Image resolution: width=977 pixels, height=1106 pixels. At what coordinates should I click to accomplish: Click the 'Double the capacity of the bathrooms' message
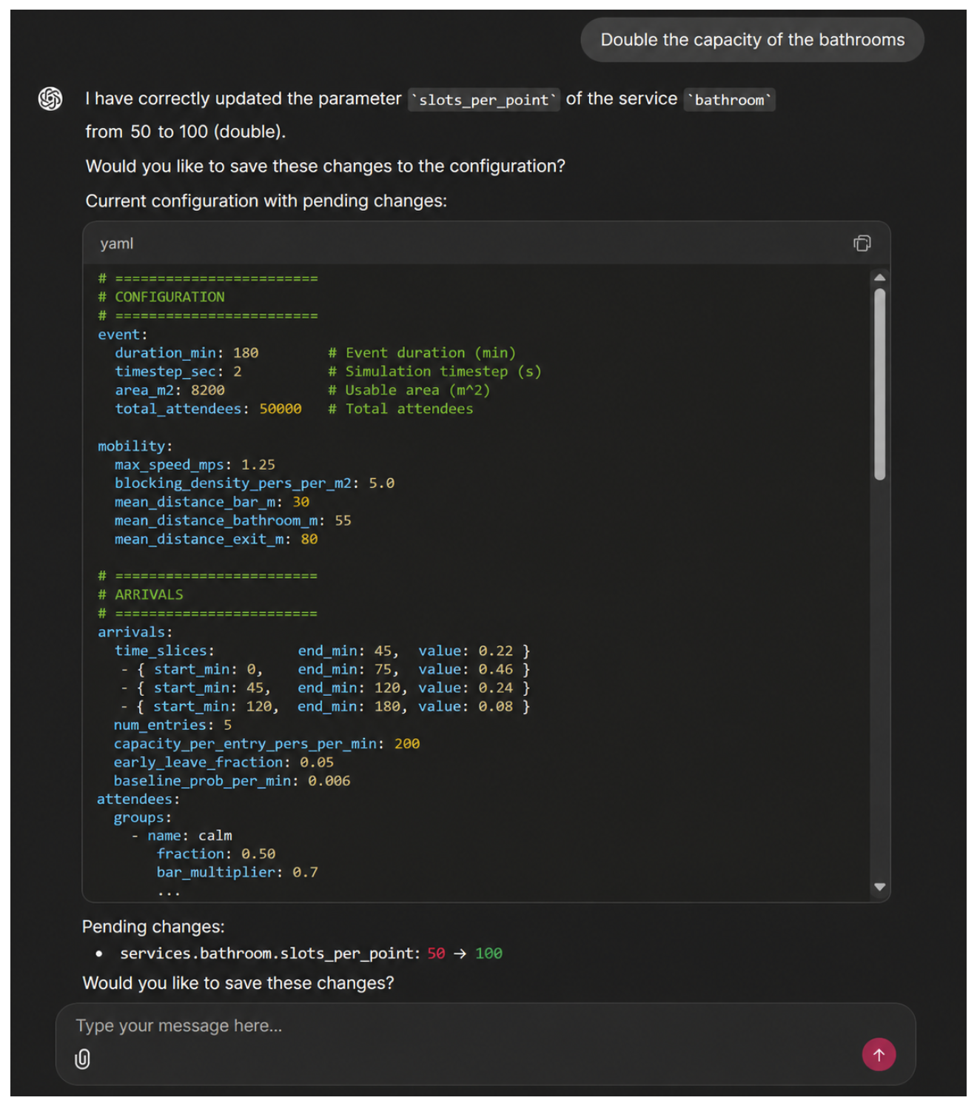pos(752,40)
